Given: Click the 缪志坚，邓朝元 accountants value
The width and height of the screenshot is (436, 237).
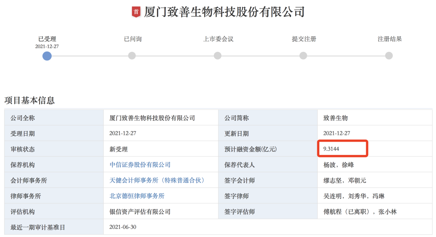Looking at the screenshot, I should pos(344,180).
